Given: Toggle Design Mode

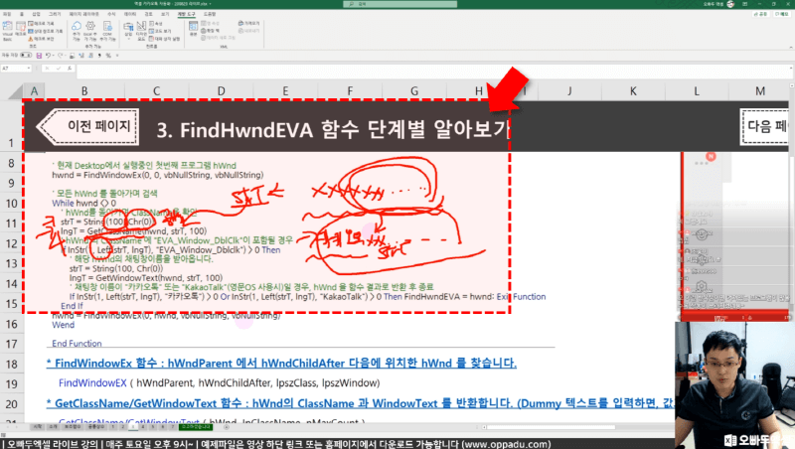Looking at the screenshot, I should (x=141, y=31).
